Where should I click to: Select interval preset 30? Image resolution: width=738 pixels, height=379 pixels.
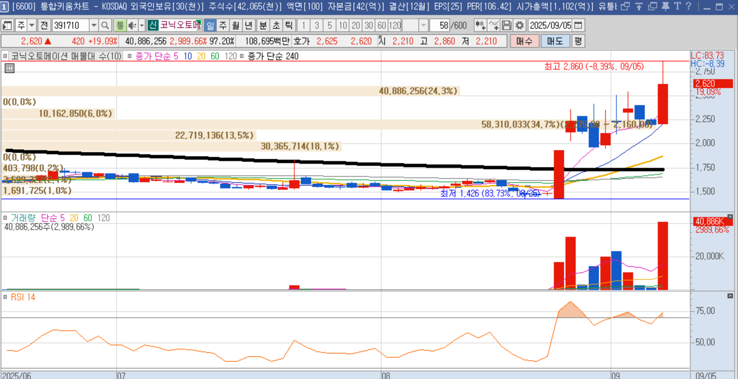pyautogui.click(x=369, y=25)
